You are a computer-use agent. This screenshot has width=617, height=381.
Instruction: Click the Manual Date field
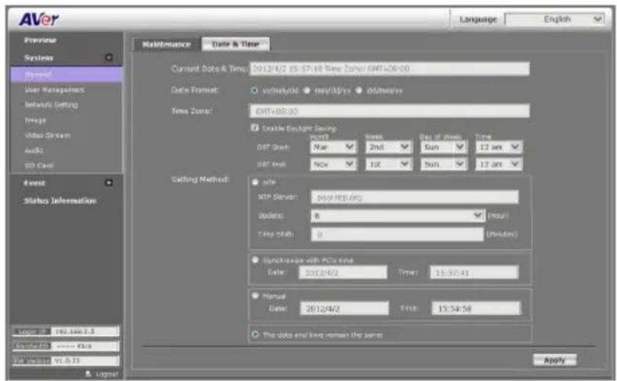(x=344, y=309)
